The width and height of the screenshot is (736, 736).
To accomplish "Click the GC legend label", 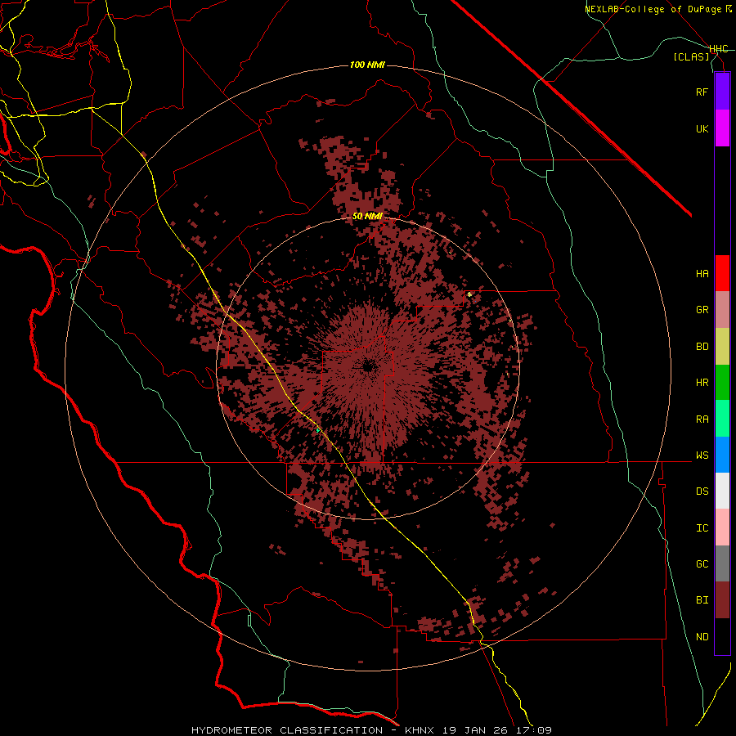I will tap(702, 563).
